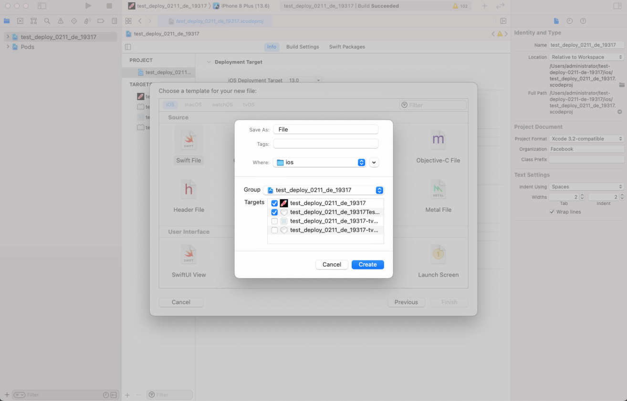Toggle the targets list sidebar icon

pyautogui.click(x=128, y=47)
